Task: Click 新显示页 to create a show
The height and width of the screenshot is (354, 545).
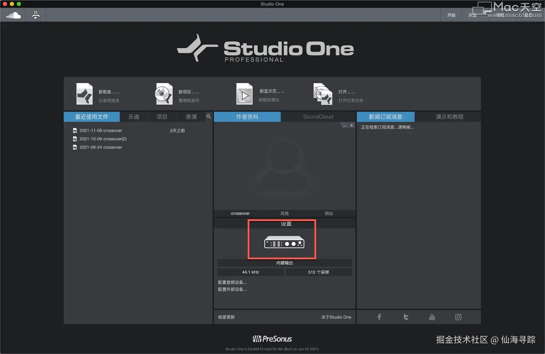Action: tap(272, 91)
